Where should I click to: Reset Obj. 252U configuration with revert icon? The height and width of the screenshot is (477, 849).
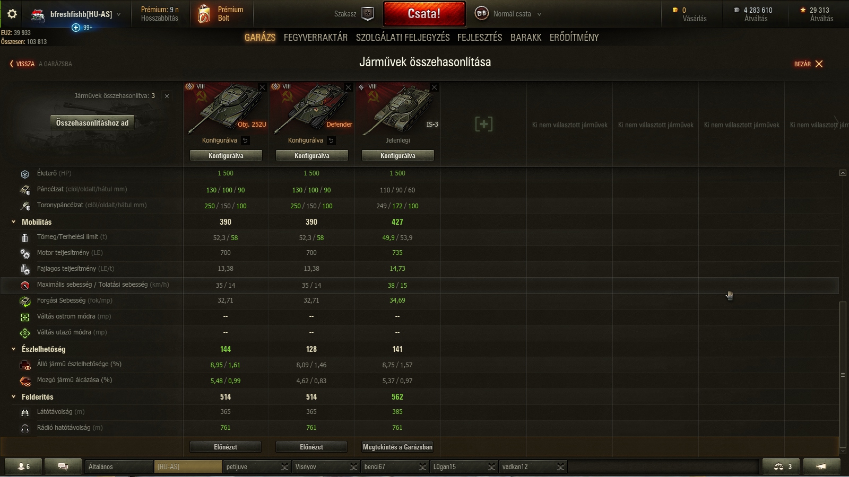click(x=245, y=140)
